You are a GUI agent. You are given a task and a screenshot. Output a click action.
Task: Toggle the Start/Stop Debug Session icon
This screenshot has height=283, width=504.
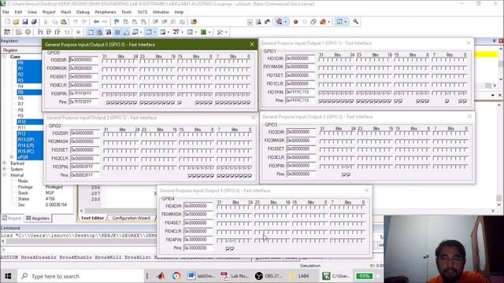point(280,22)
